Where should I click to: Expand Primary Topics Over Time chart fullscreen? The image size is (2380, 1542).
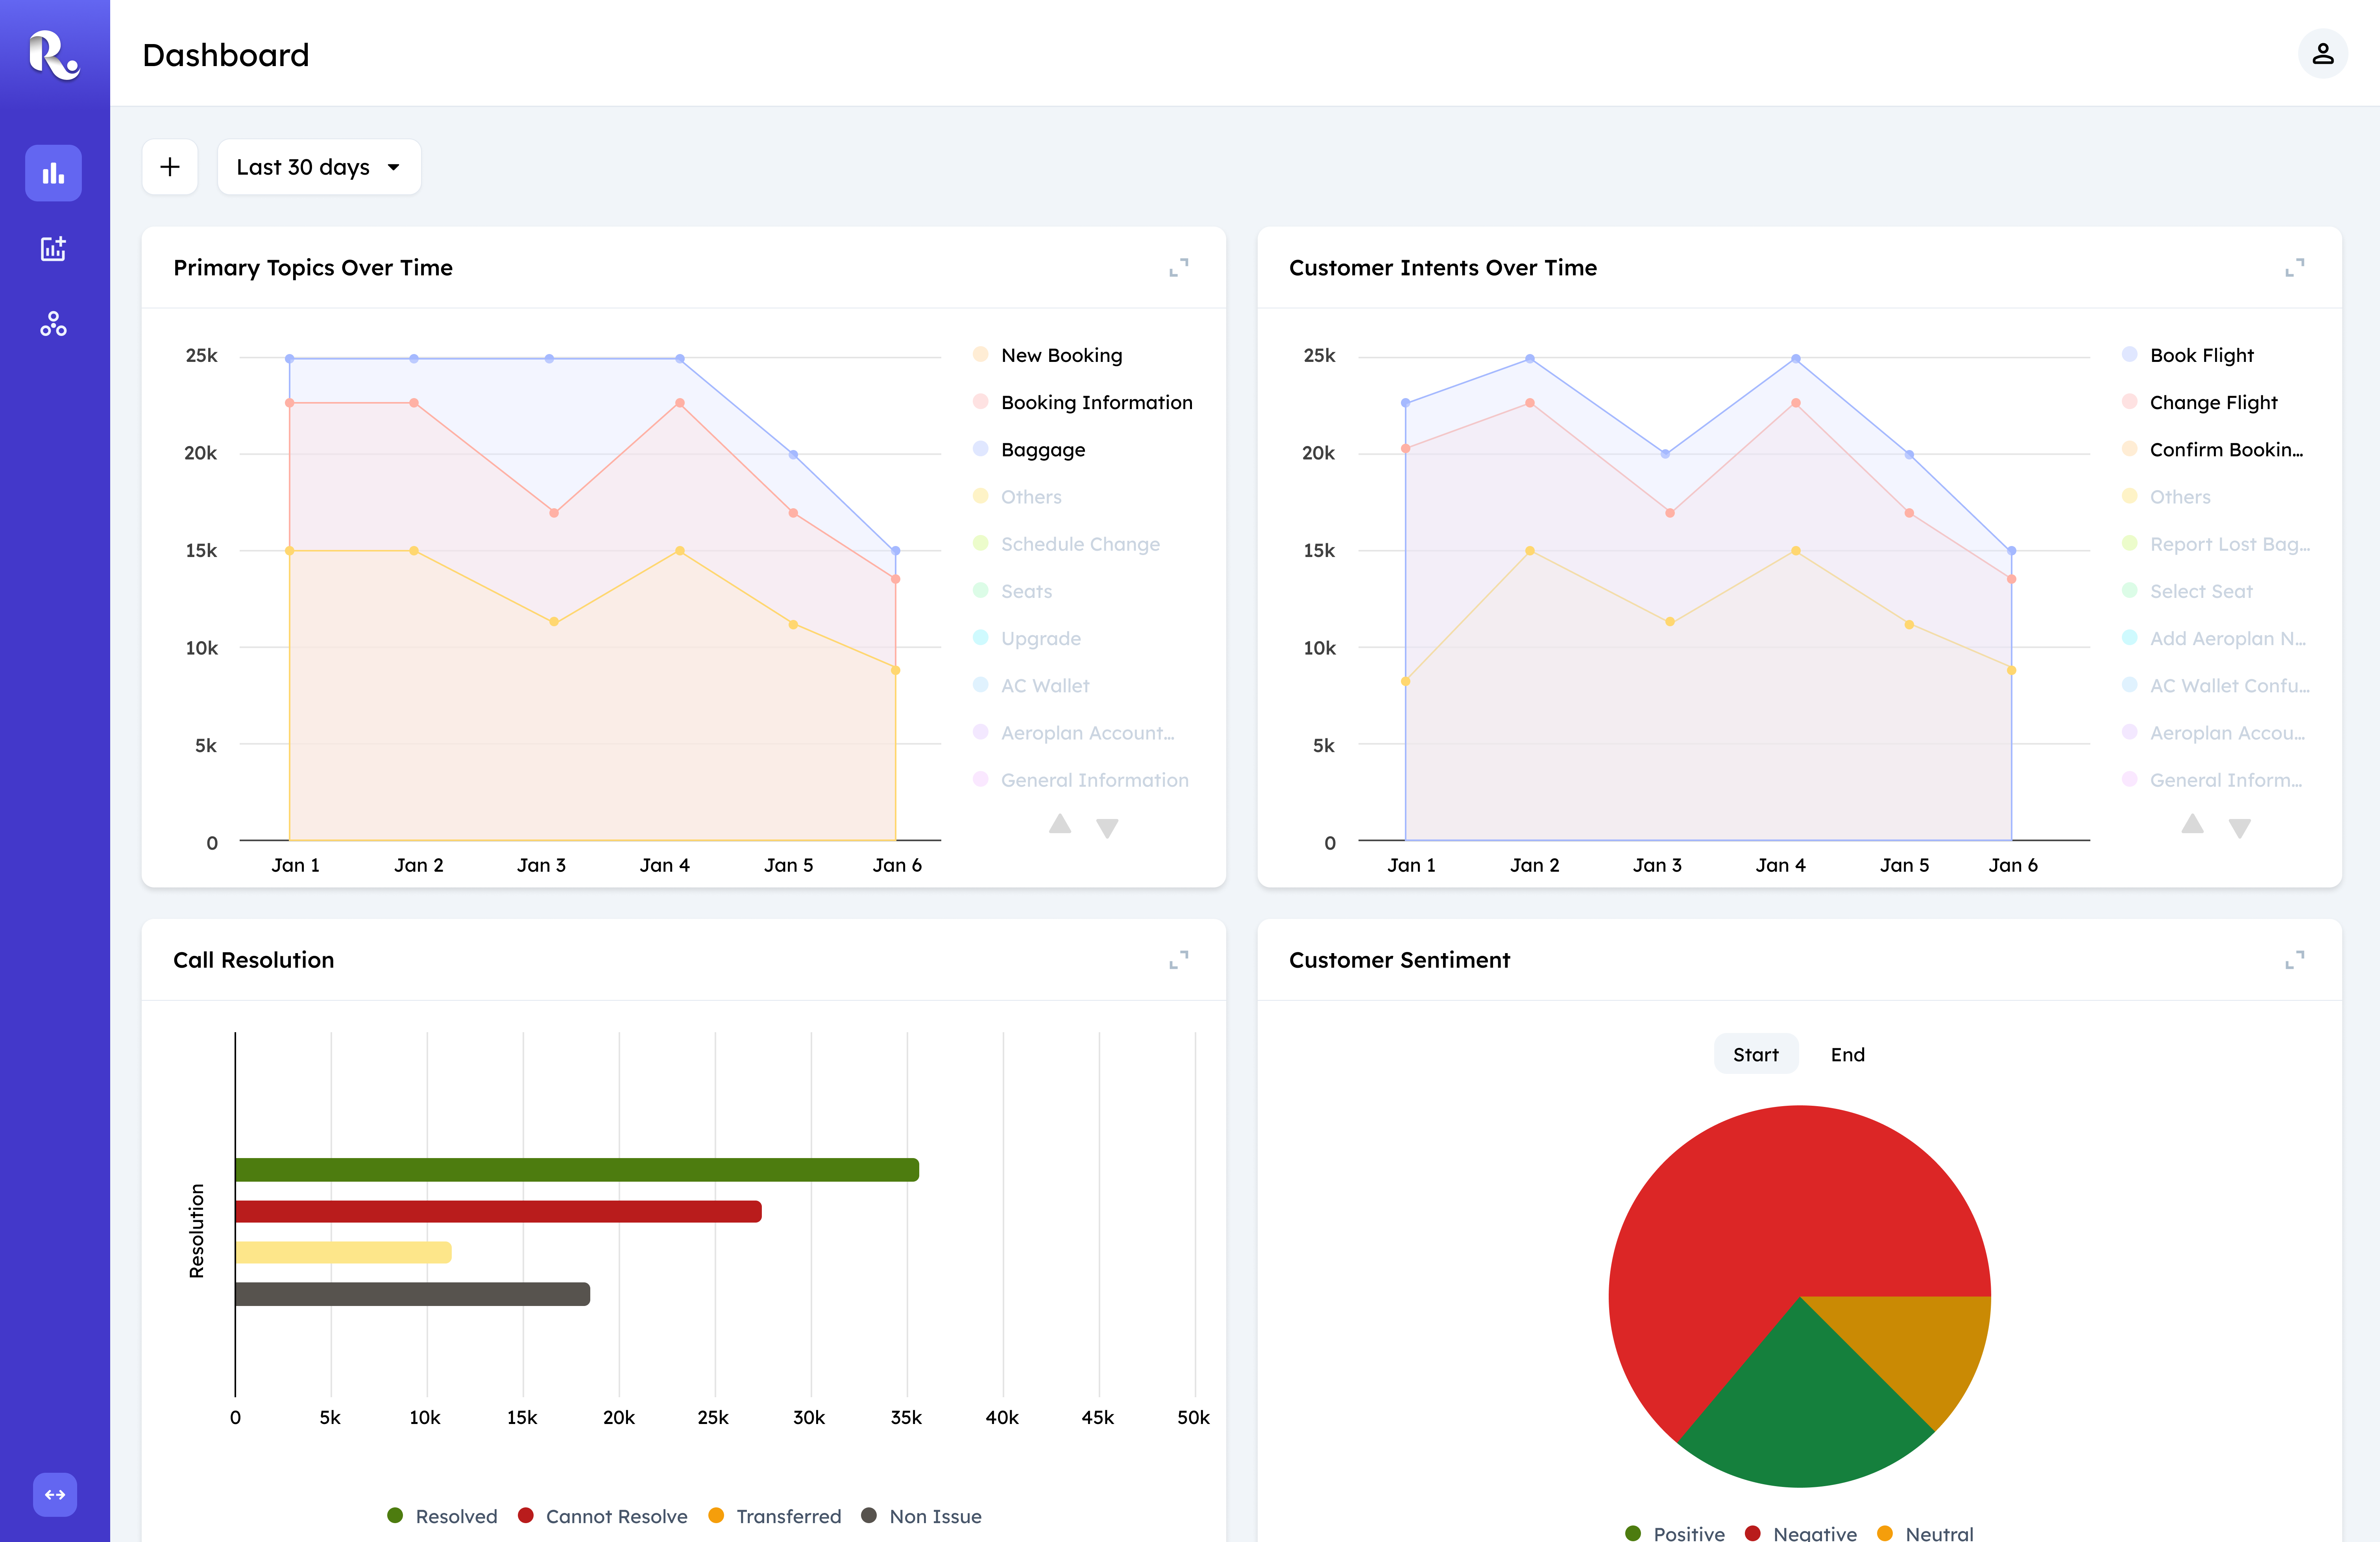[1179, 268]
